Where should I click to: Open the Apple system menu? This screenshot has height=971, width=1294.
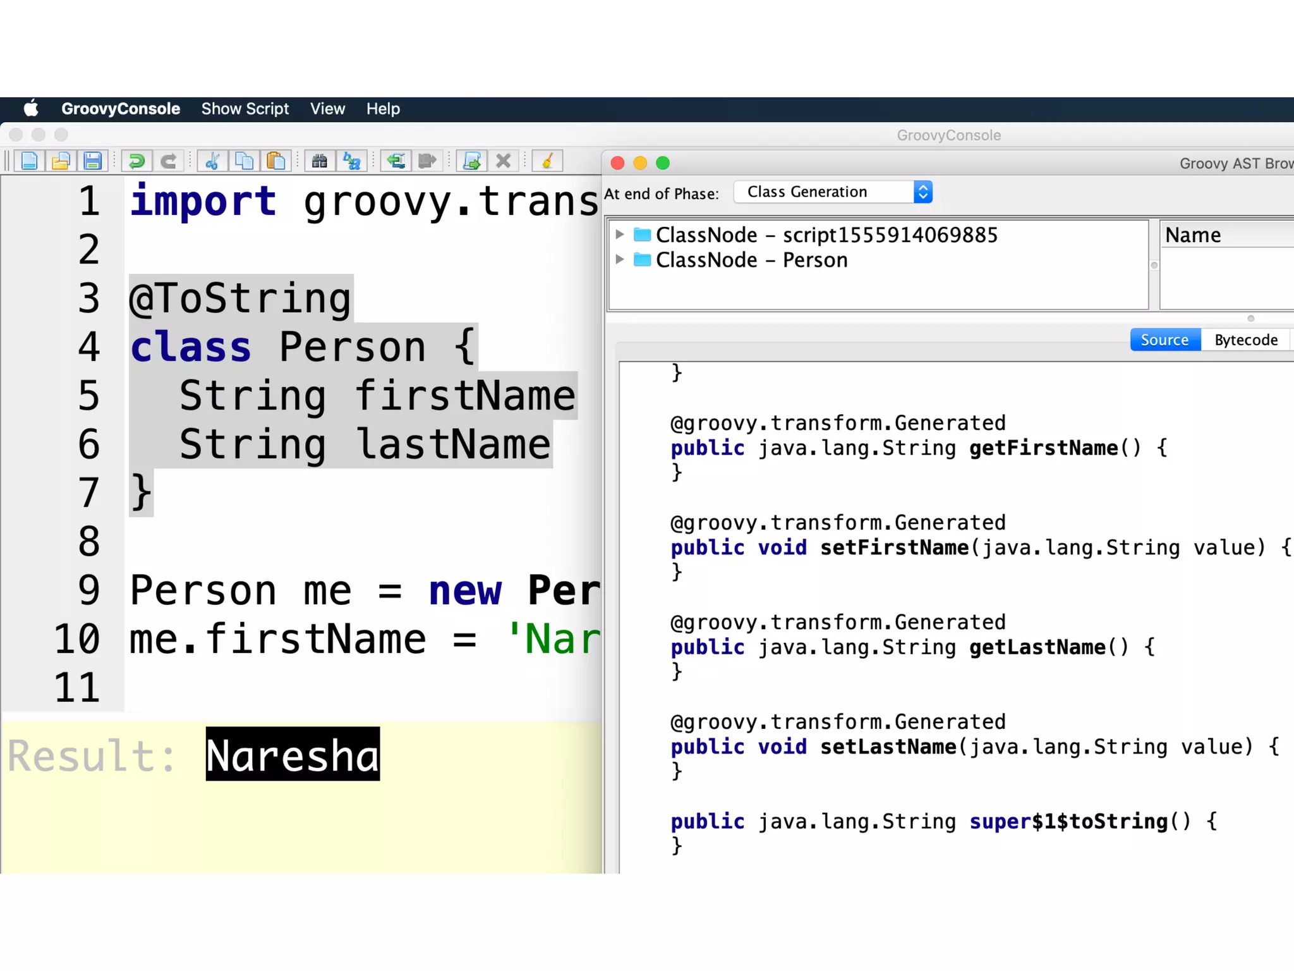click(31, 109)
